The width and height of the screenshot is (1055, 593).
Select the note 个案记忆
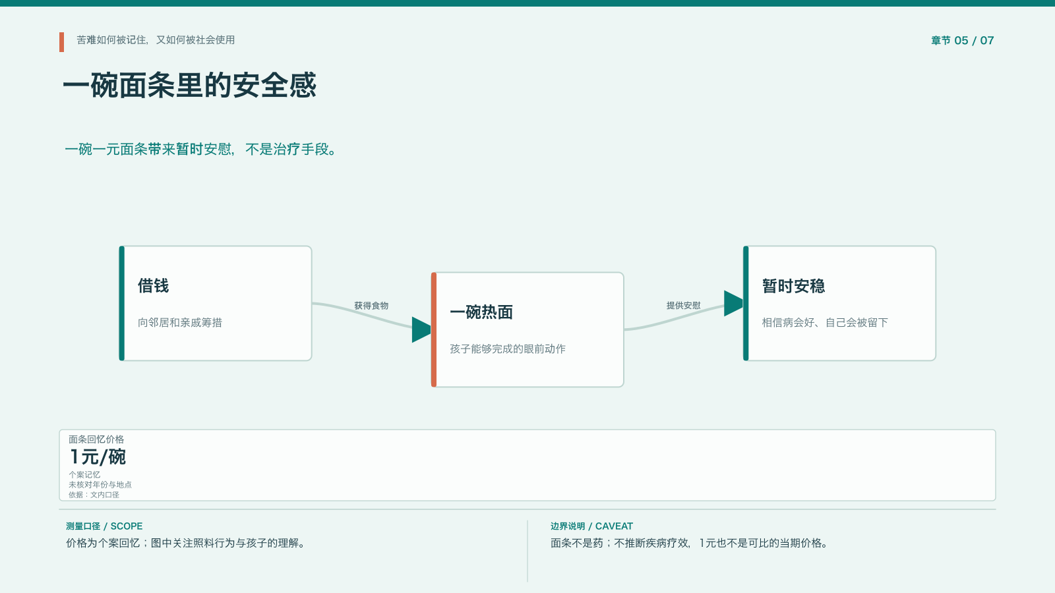(x=84, y=474)
